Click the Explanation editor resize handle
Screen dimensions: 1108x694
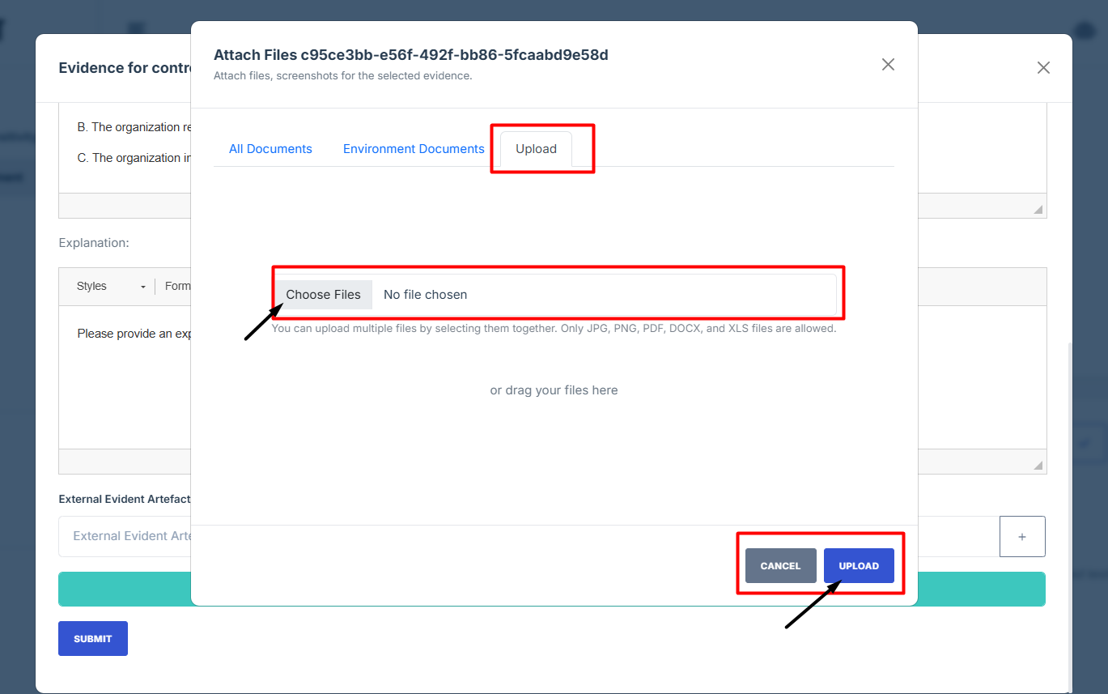point(1038,465)
